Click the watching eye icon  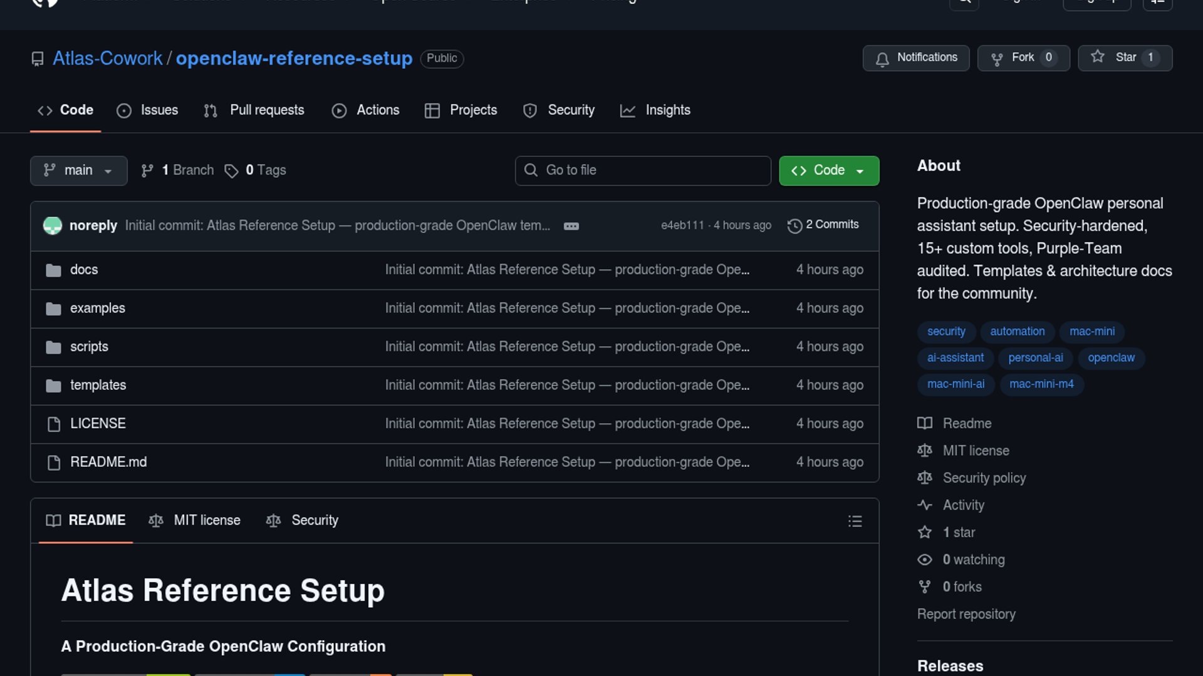[925, 560]
